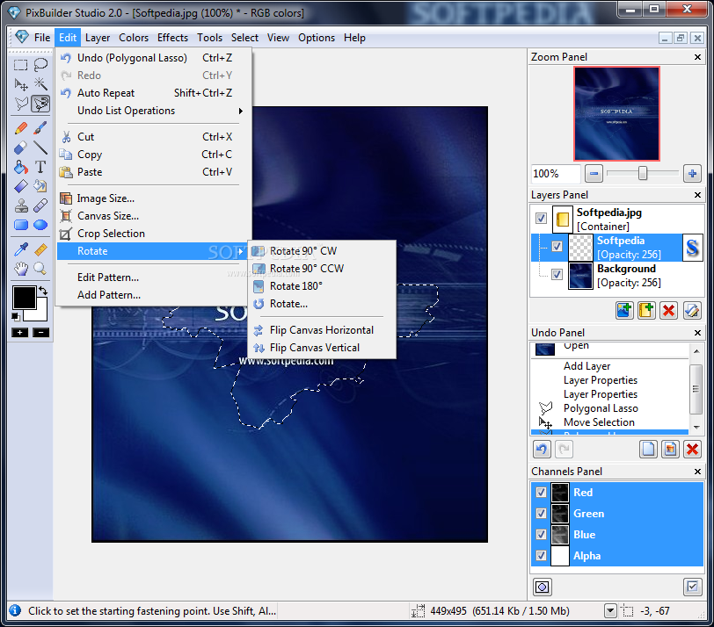The width and height of the screenshot is (714, 627).
Task: Reset colors to default black and white
Action: coord(16,316)
